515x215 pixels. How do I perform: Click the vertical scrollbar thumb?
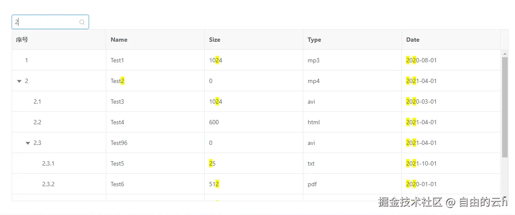(505, 107)
